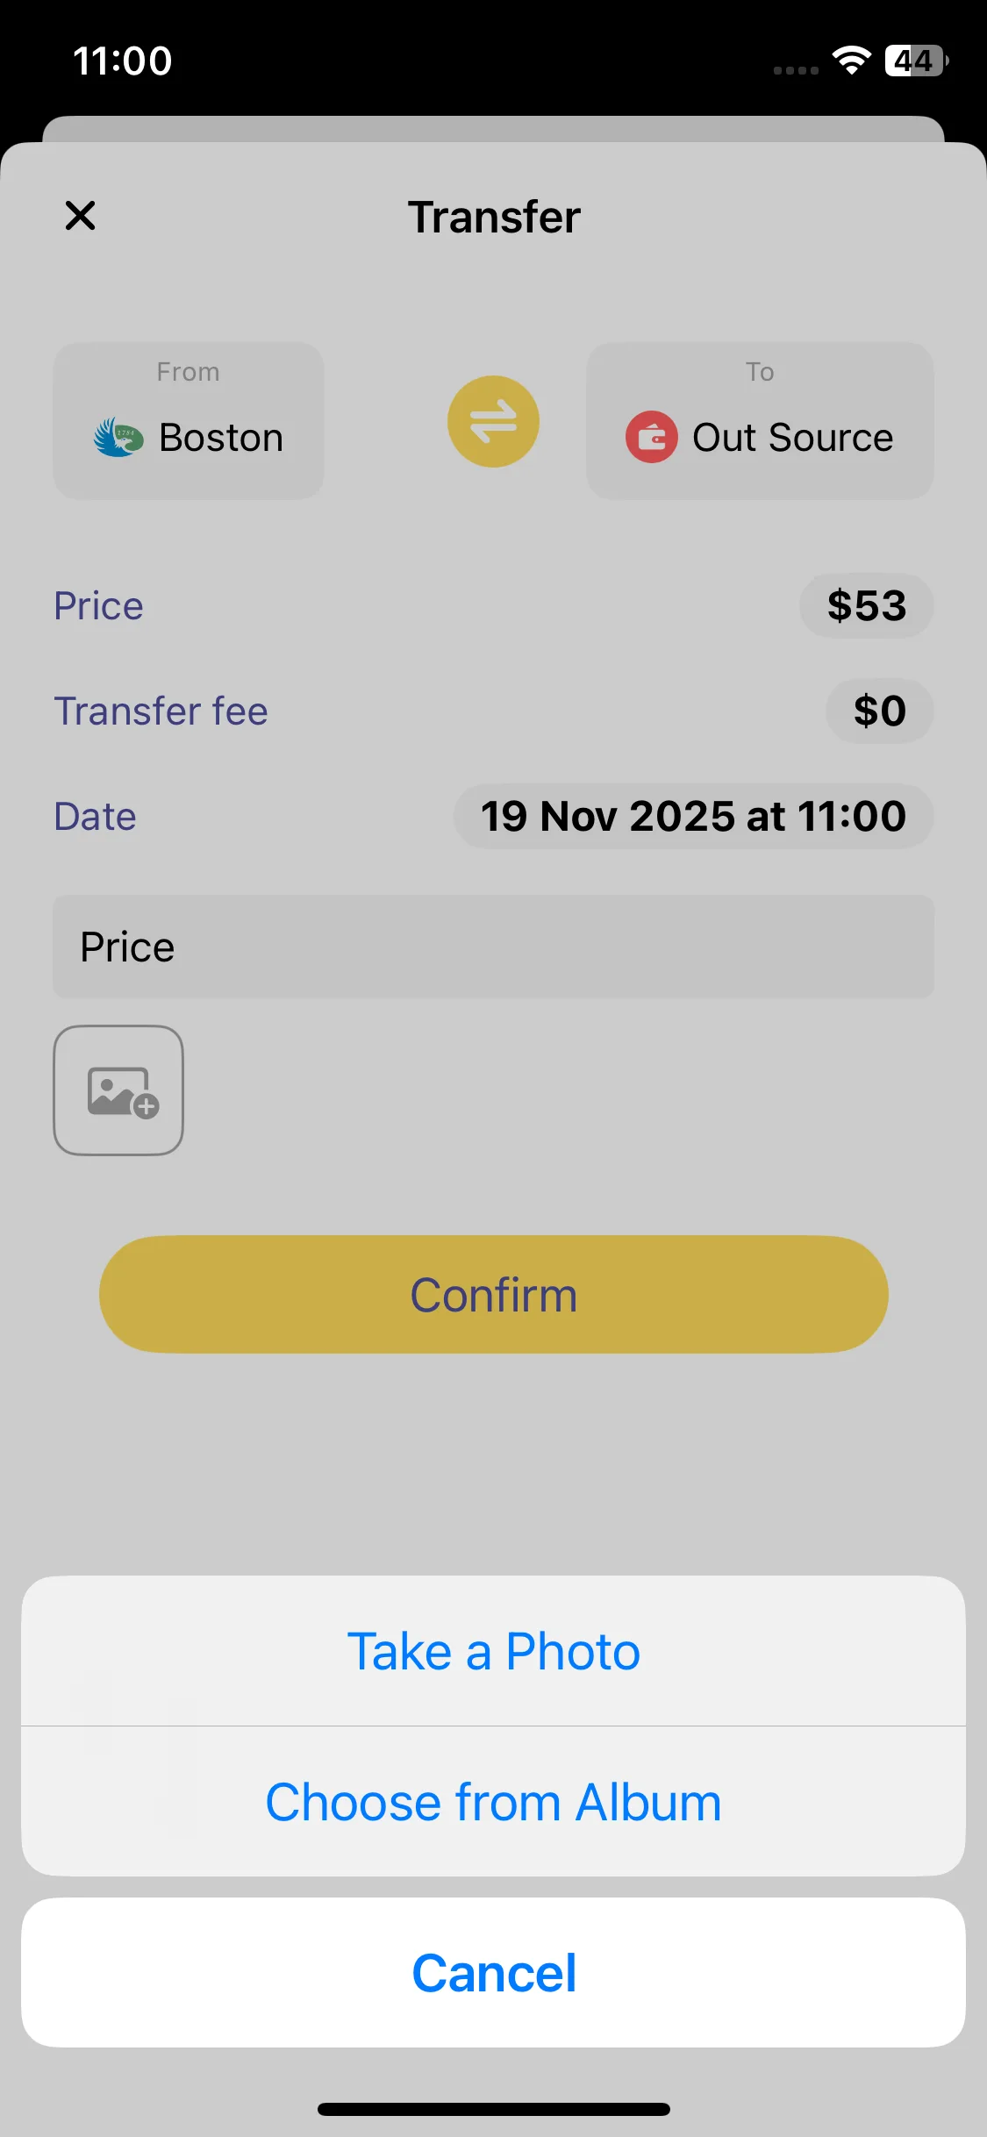Select Take a Photo option
The height and width of the screenshot is (2137, 987).
click(493, 1652)
